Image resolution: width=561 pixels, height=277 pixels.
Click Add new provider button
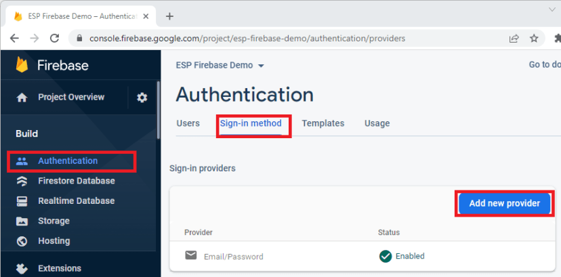(x=504, y=203)
